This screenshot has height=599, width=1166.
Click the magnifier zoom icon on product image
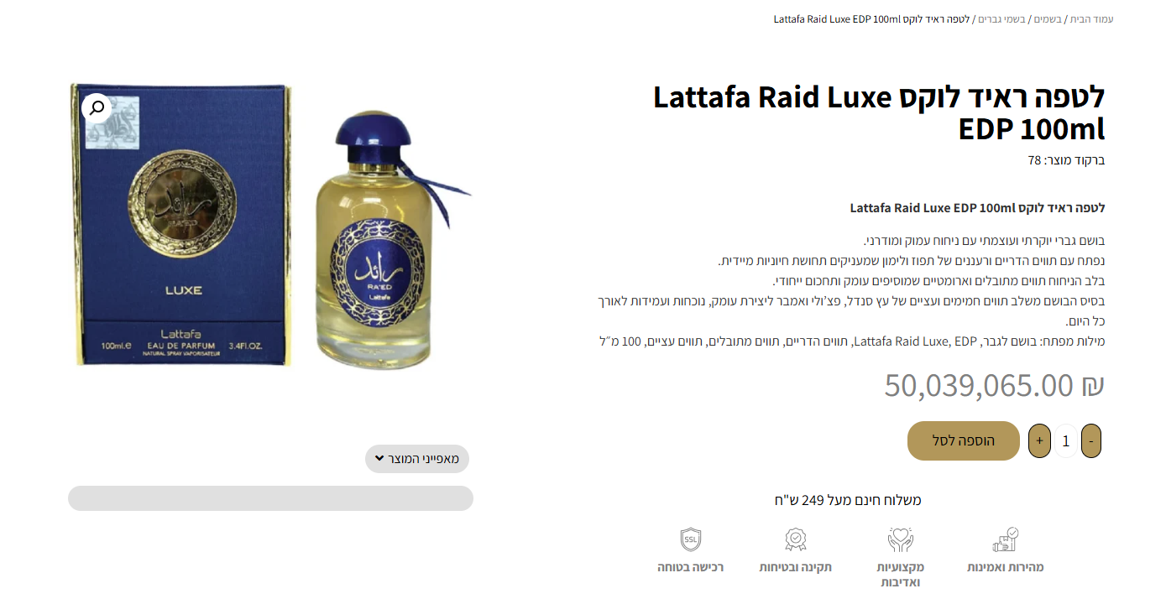click(x=97, y=108)
